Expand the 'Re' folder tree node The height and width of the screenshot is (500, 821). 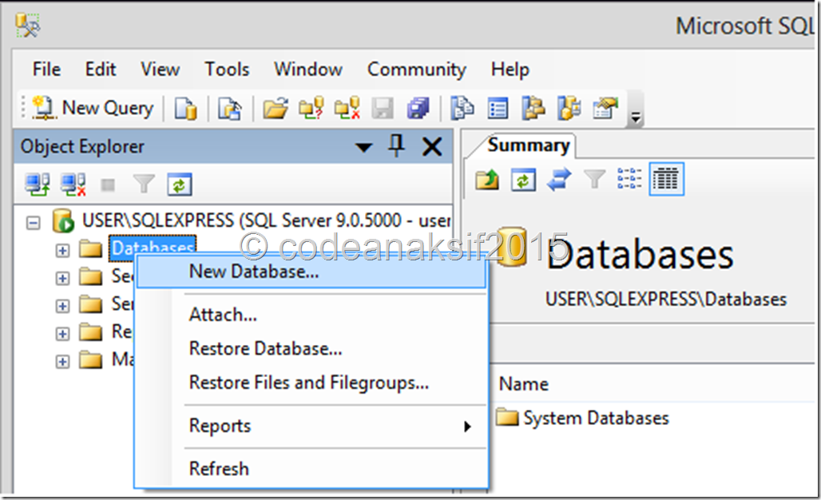tap(62, 334)
